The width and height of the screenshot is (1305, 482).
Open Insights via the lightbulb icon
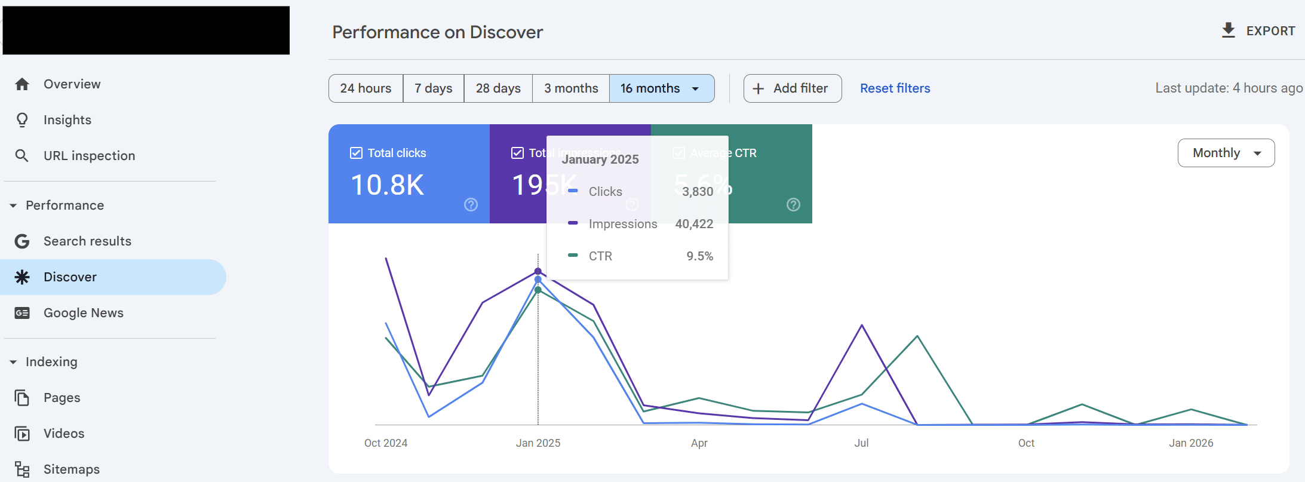pyautogui.click(x=22, y=120)
